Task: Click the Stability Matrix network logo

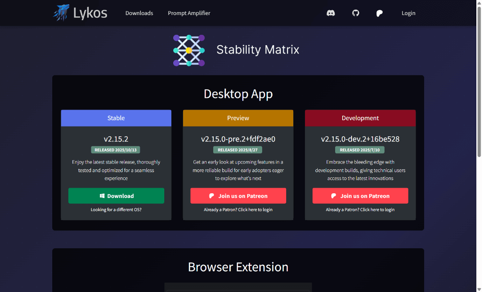Action: pyautogui.click(x=189, y=50)
